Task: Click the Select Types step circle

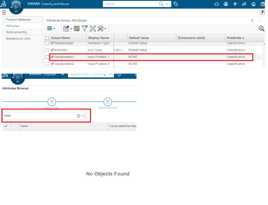Action: 52,102
